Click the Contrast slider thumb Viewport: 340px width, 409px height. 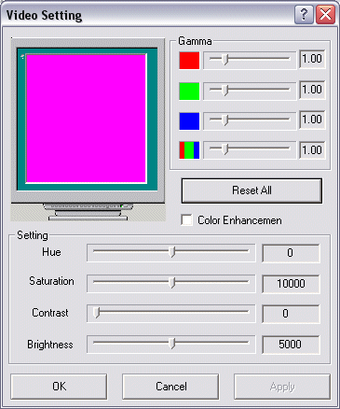(x=97, y=312)
